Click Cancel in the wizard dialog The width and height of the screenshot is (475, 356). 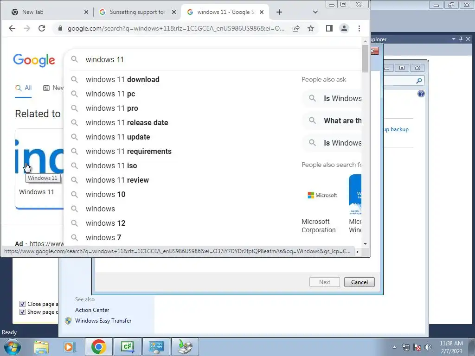click(359, 282)
